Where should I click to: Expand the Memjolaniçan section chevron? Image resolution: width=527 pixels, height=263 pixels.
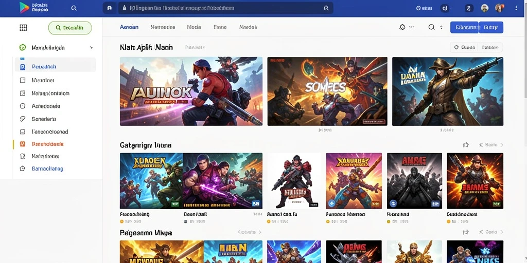pyautogui.click(x=91, y=48)
